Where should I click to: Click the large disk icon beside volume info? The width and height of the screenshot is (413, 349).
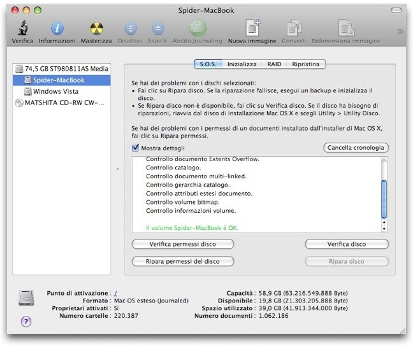[x=26, y=297]
